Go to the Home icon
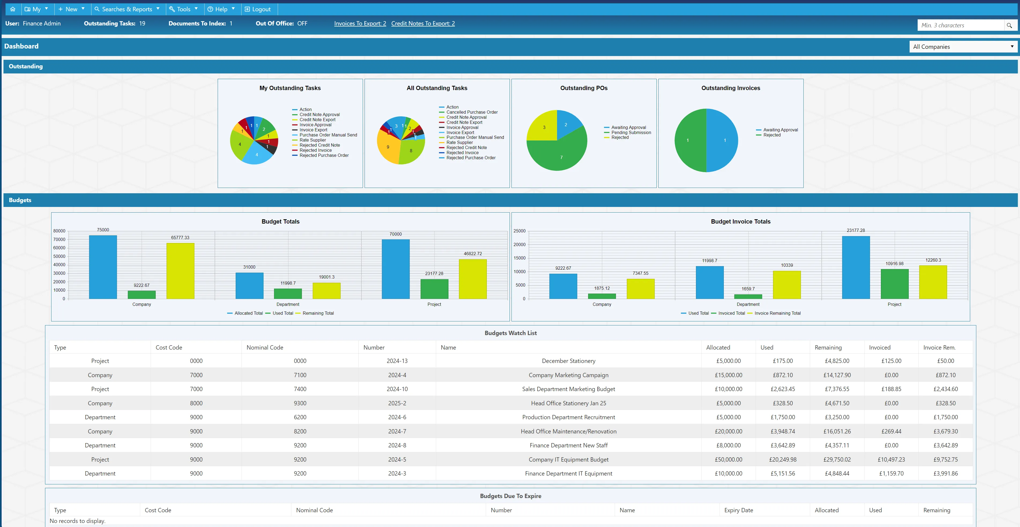The width and height of the screenshot is (1020, 527). [x=13, y=9]
